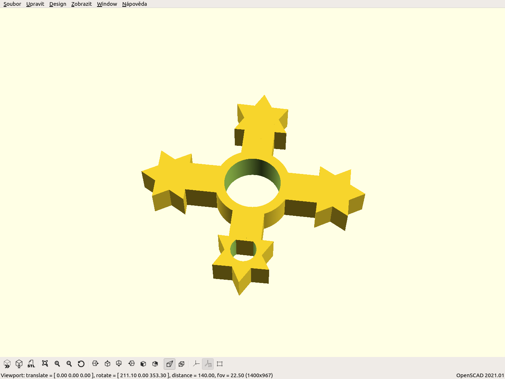This screenshot has width=505, height=379.
Task: Switch to Front view cube icon
Action: pos(143,364)
